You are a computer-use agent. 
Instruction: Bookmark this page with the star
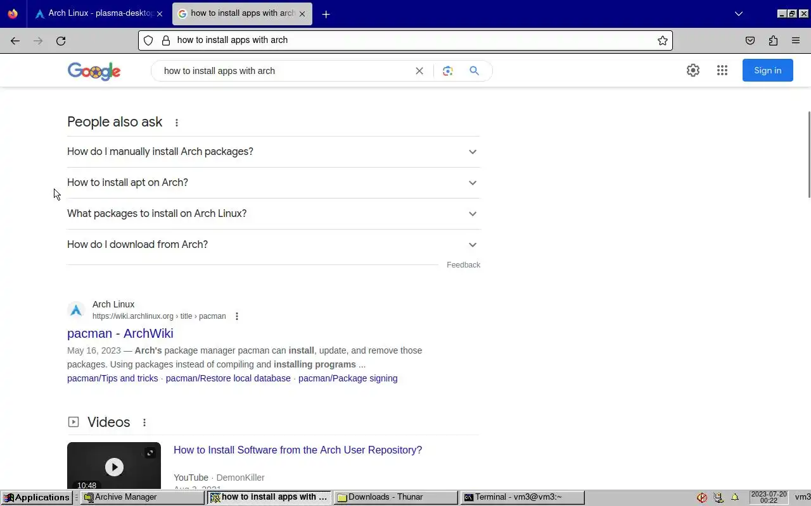[662, 40]
